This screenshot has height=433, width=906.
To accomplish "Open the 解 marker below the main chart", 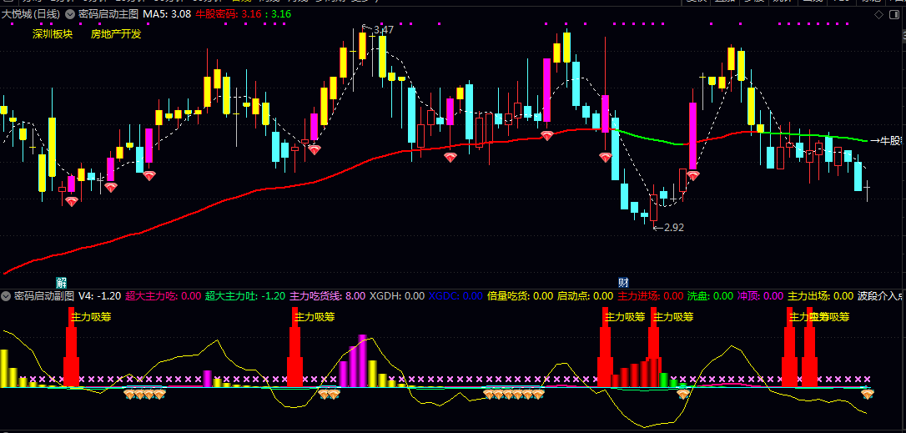I will (x=61, y=283).
